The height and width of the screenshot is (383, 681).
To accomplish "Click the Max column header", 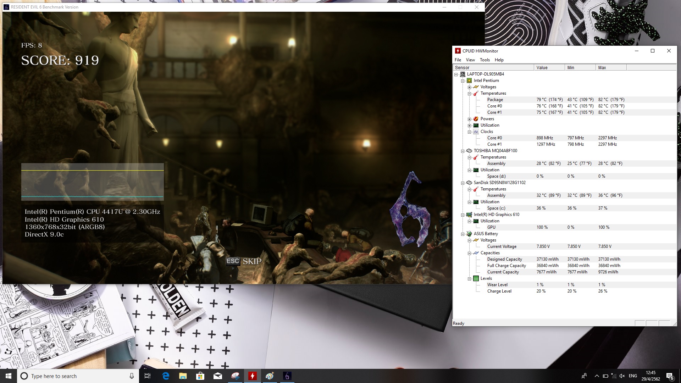I will (611, 67).
